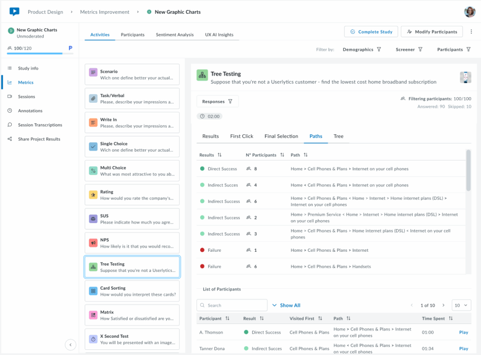The width and height of the screenshot is (481, 355).
Task: Click the Screener filter funnel icon
Action: 420,49
